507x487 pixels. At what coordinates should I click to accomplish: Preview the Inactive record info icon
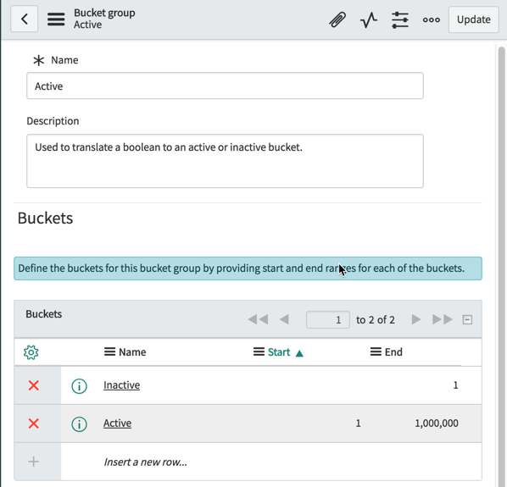[79, 386]
